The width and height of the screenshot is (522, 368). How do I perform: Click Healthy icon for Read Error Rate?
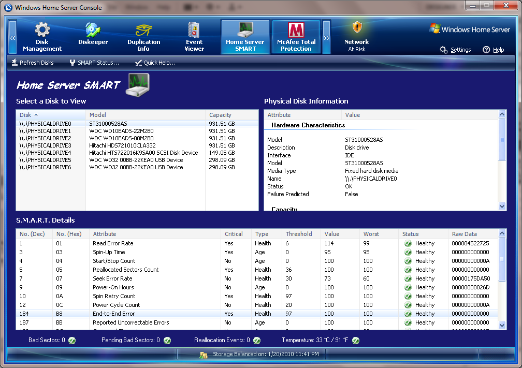point(408,244)
